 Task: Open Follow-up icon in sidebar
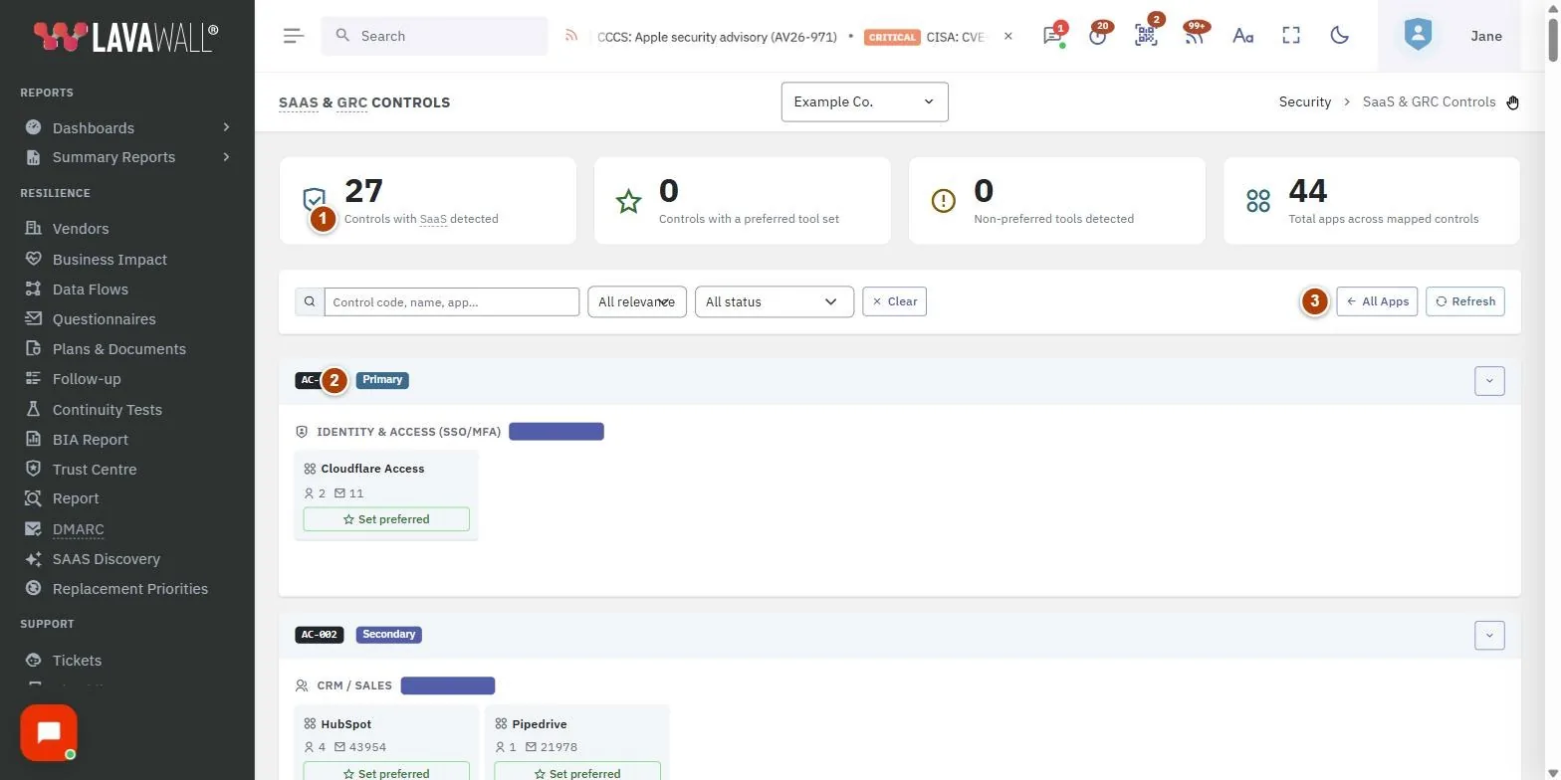33,379
